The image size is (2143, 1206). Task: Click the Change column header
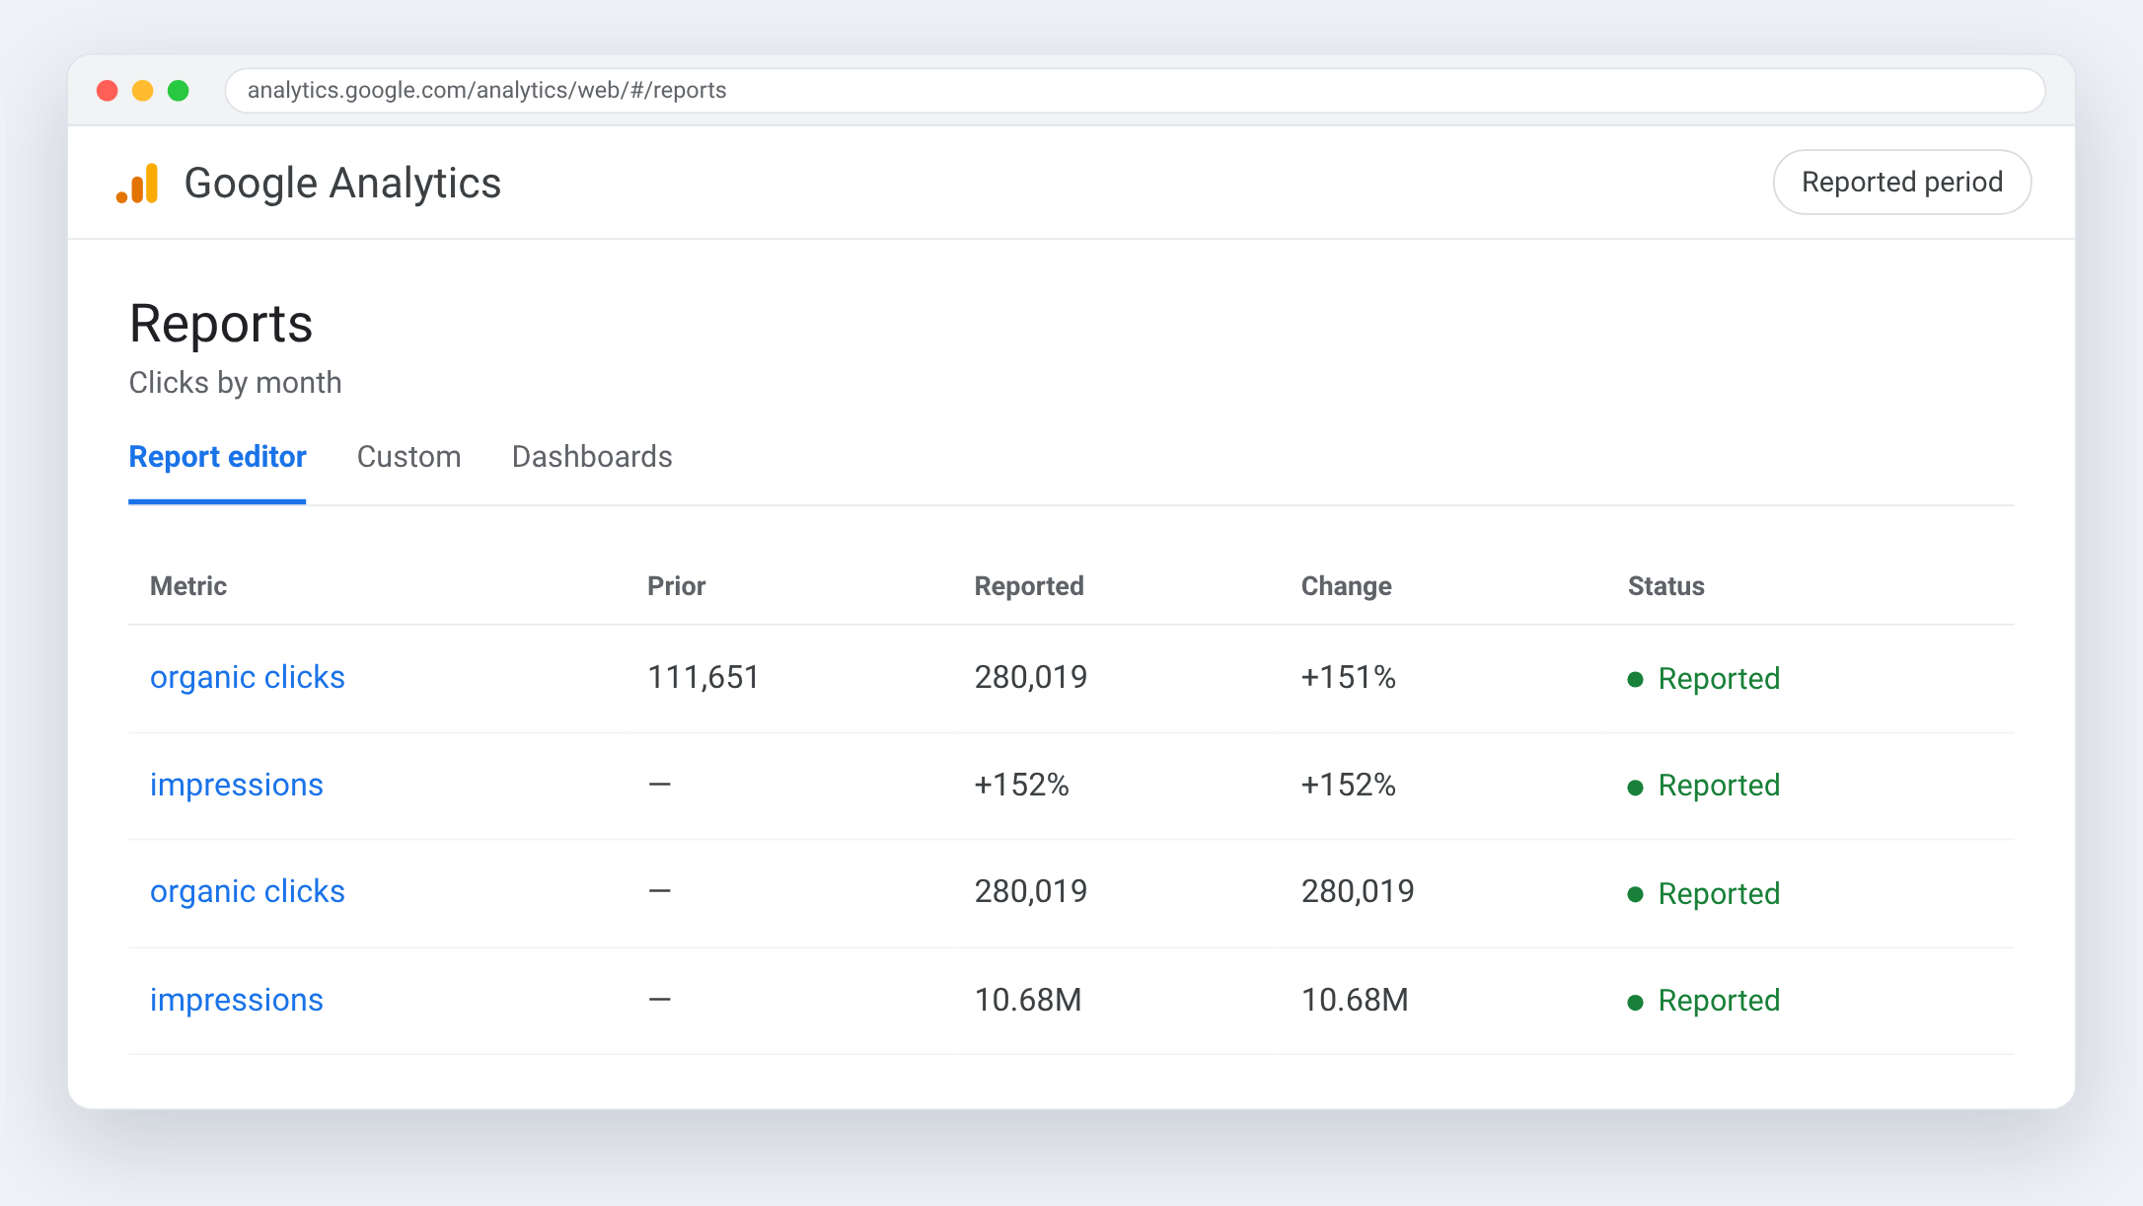click(1346, 586)
